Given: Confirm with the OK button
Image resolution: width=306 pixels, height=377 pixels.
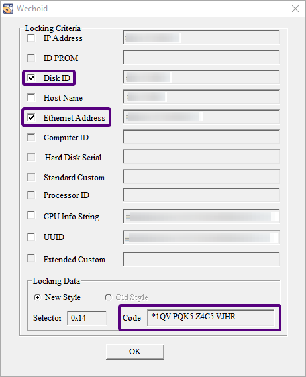Looking at the screenshot, I should (x=135, y=352).
